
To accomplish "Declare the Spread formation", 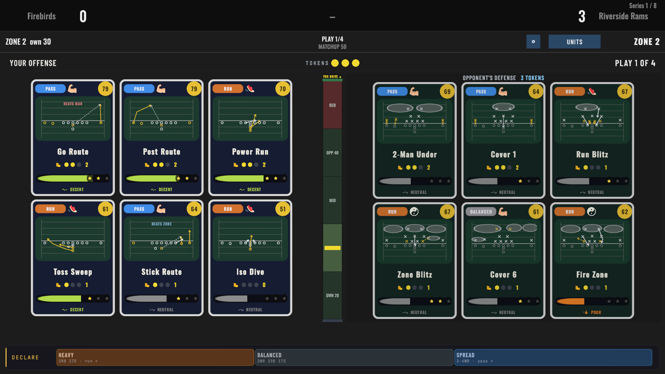I will point(553,357).
